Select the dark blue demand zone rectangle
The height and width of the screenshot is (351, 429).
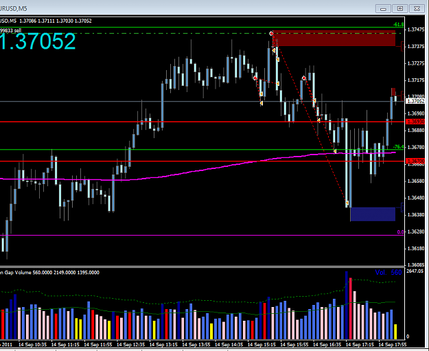click(x=373, y=214)
